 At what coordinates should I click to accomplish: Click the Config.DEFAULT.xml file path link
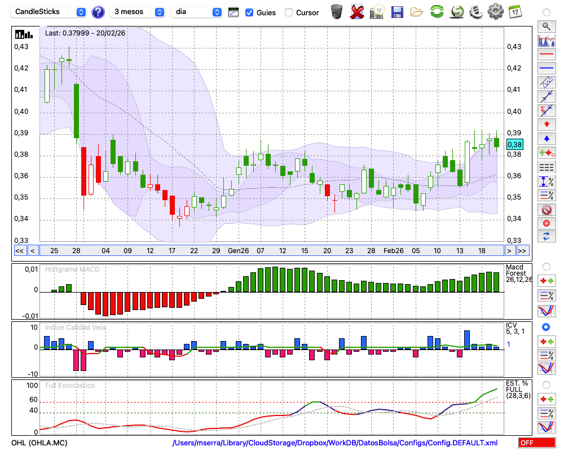coord(335,443)
